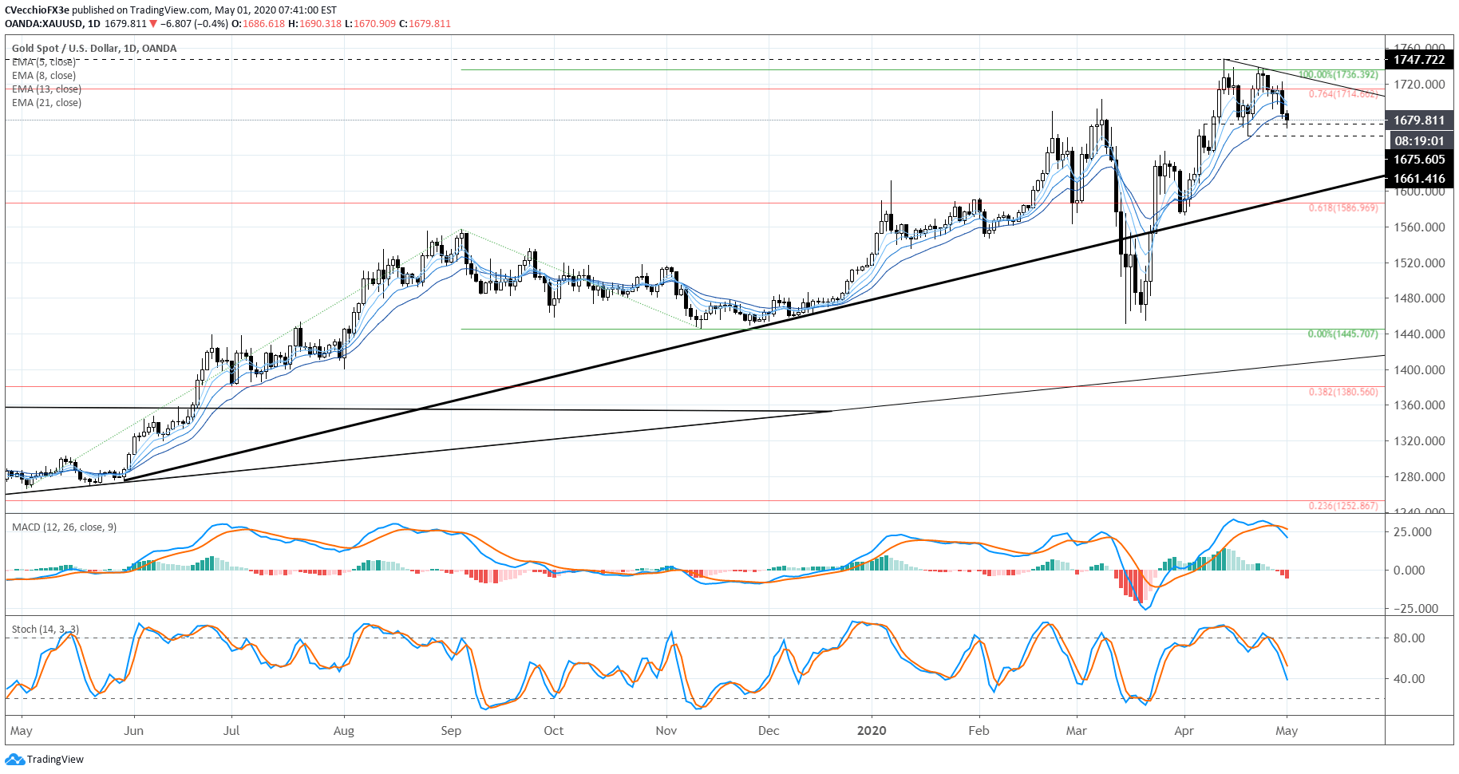Click the 1661.416 price label
The height and width of the screenshot is (774, 1459).
tap(1419, 179)
